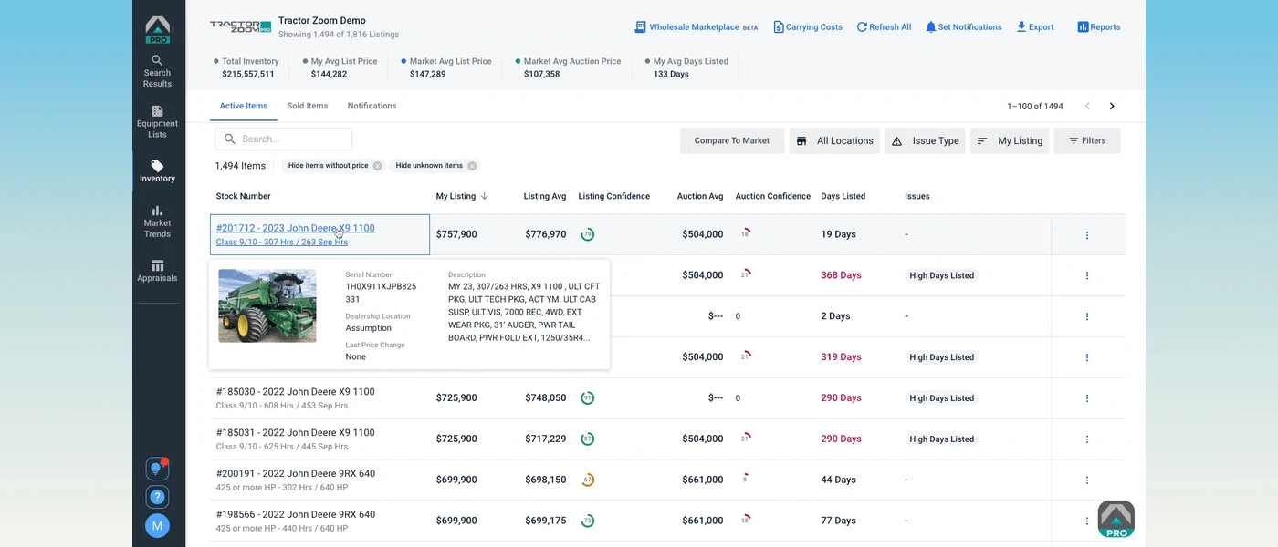Open Inventory section in sidebar
This screenshot has width=1278, height=547.
[157, 171]
